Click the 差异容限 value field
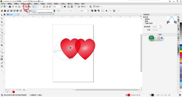This screenshot has height=97, width=182. point(156,27)
